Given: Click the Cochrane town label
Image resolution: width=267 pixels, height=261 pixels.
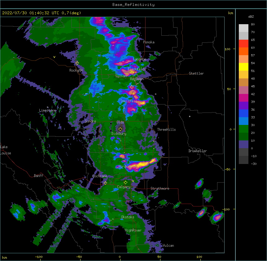Looking at the screenshot, I should click(x=100, y=176).
